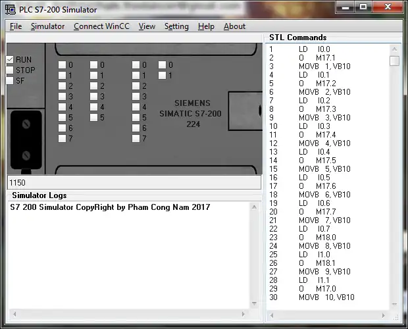This screenshot has width=408, height=329.
Task: Click the Simulator Logs scroll-up arrow
Action: pyautogui.click(x=254, y=207)
